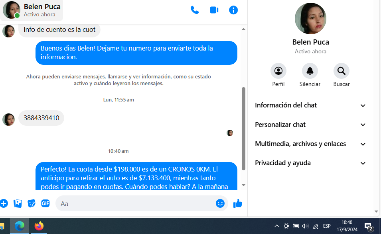The image size is (381, 234).
Task: Open the volume control in system tray
Action: [x=305, y=226]
